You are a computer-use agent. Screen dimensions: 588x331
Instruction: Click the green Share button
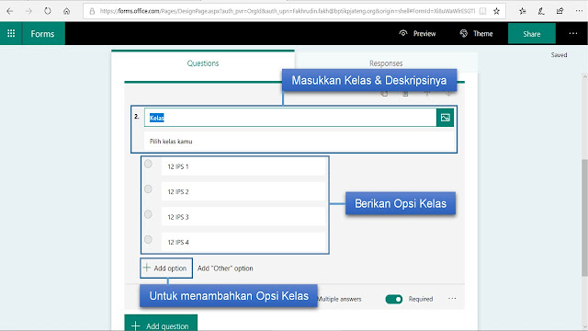[x=532, y=34]
